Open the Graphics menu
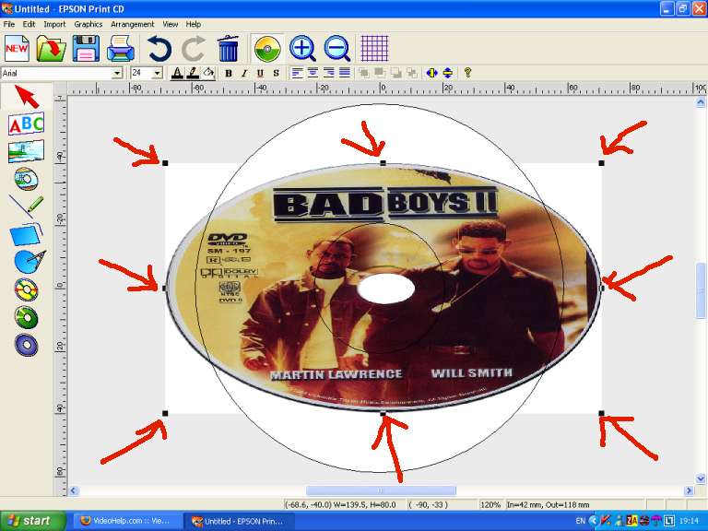Viewport: 708px width, 531px height. tap(88, 24)
